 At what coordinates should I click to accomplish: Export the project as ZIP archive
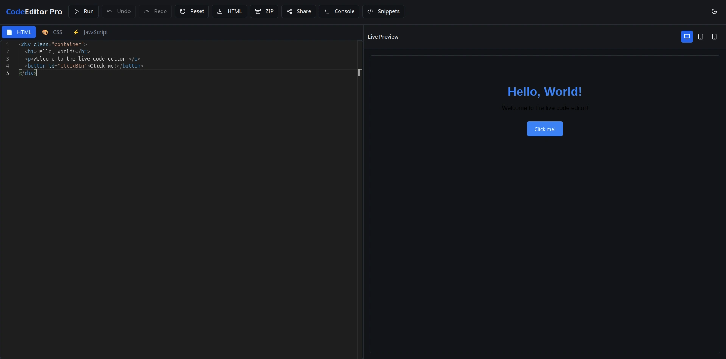tap(264, 11)
